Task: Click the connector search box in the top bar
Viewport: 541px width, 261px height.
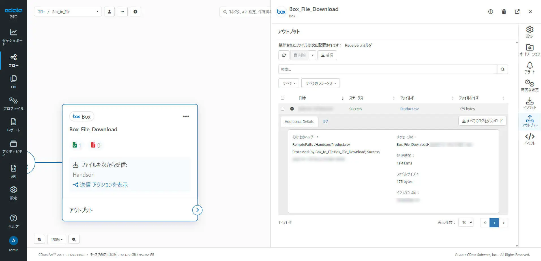Action: [245, 12]
